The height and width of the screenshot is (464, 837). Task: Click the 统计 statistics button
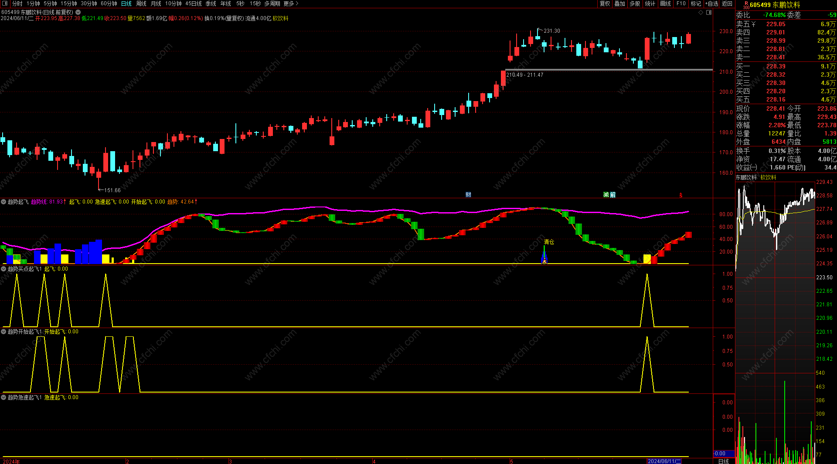click(650, 3)
